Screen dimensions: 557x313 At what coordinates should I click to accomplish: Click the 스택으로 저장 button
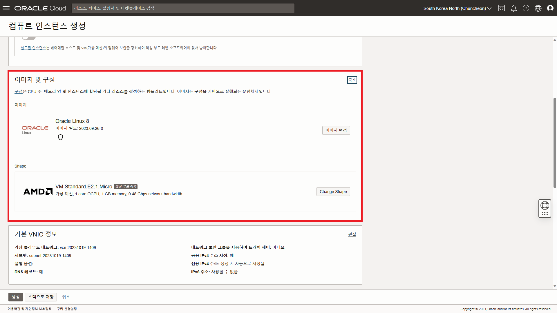pos(41,297)
